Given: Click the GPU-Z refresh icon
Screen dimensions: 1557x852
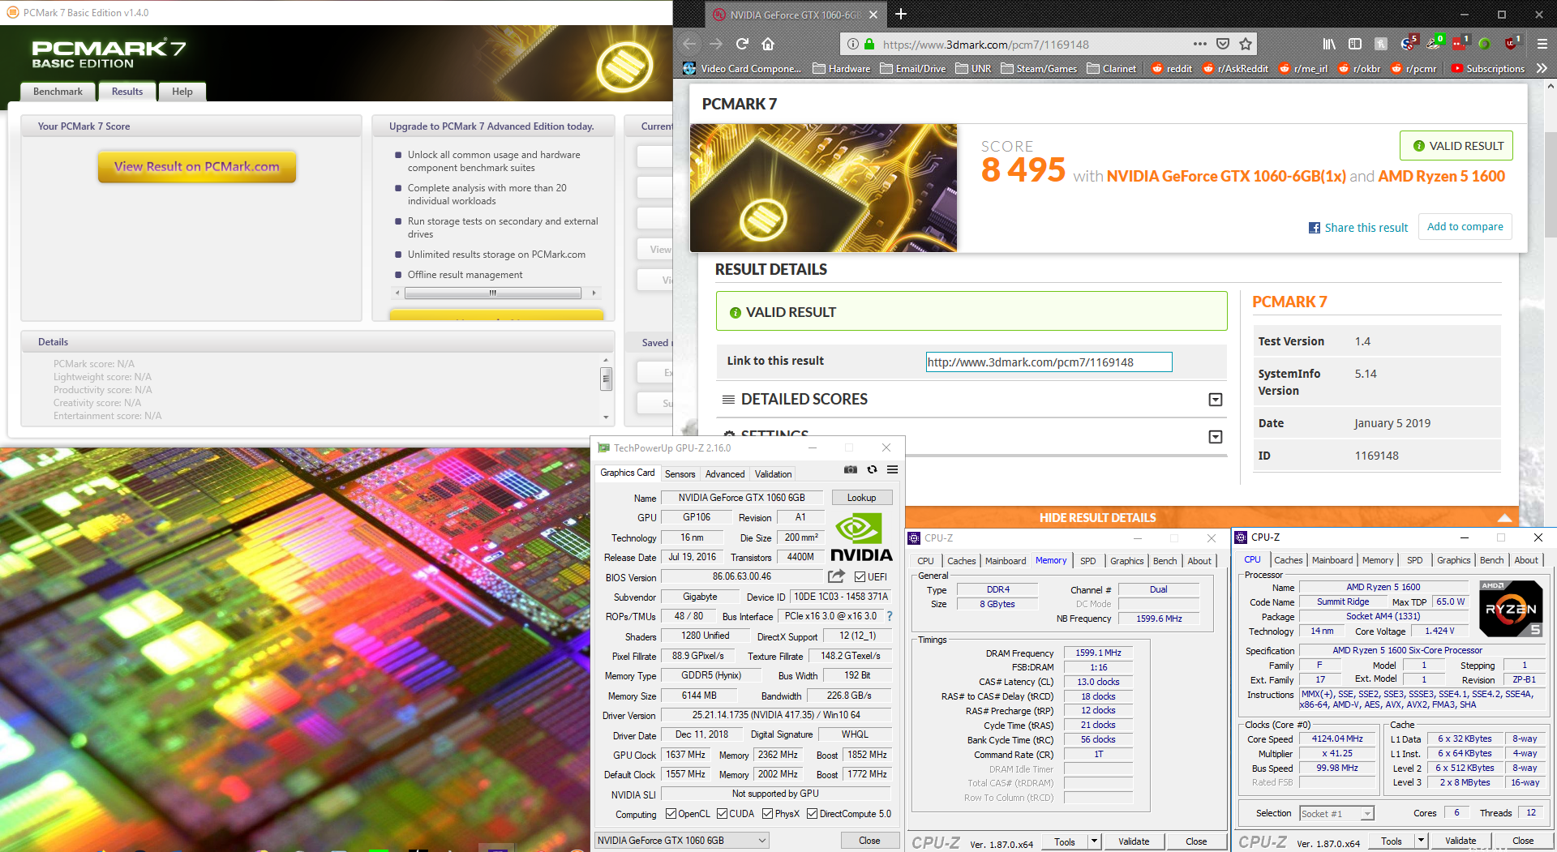Looking at the screenshot, I should click(872, 469).
